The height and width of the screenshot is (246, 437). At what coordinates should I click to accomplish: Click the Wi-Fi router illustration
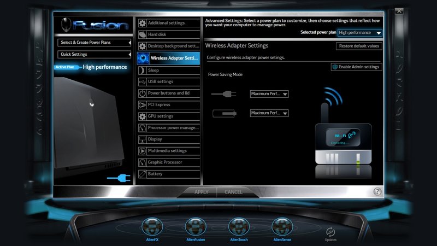point(344,133)
